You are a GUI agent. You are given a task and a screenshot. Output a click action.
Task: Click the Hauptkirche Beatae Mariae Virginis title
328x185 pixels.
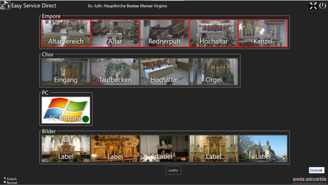(128, 6)
